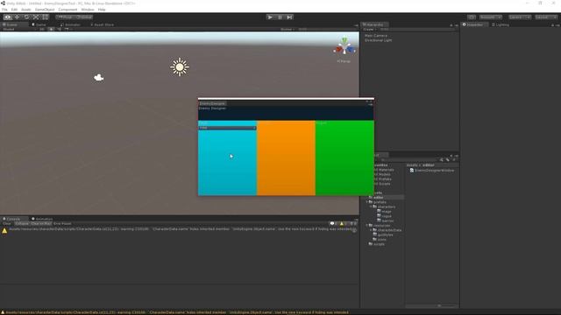The width and height of the screenshot is (561, 315).
Task: Toggle 2D mode in Scene view
Action: [x=42, y=29]
